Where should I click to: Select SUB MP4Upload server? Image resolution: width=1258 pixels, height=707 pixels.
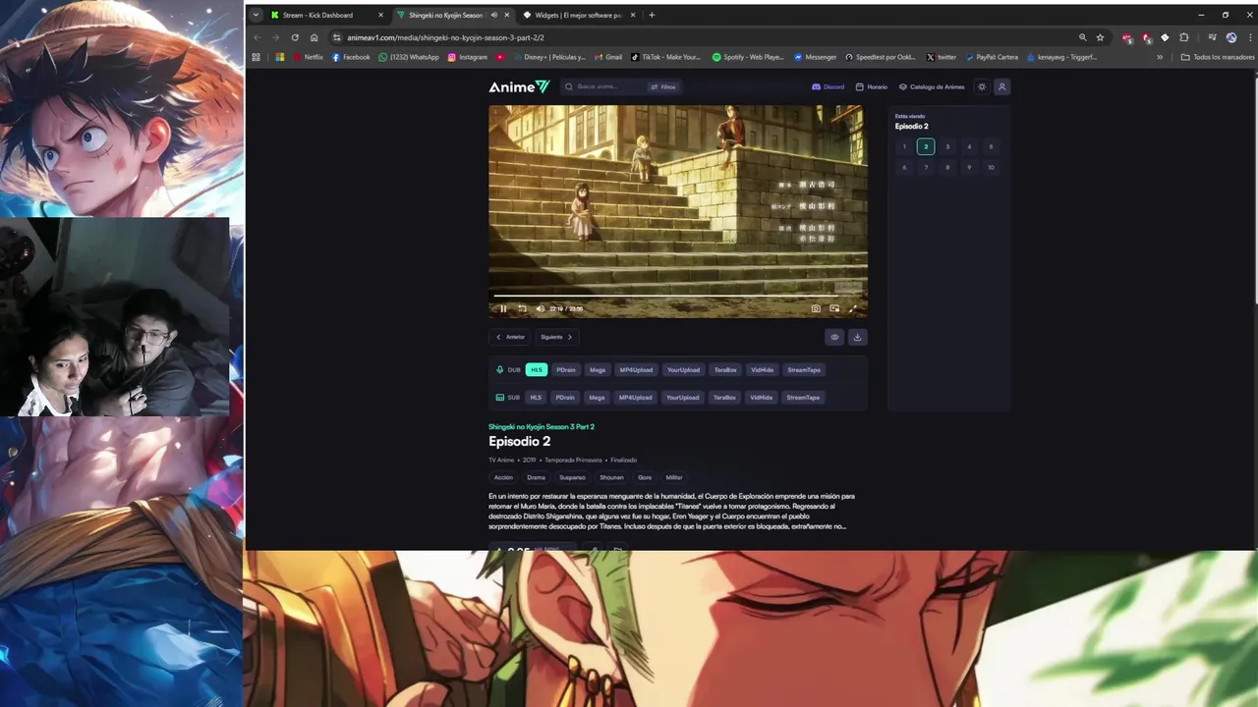pyautogui.click(x=635, y=398)
